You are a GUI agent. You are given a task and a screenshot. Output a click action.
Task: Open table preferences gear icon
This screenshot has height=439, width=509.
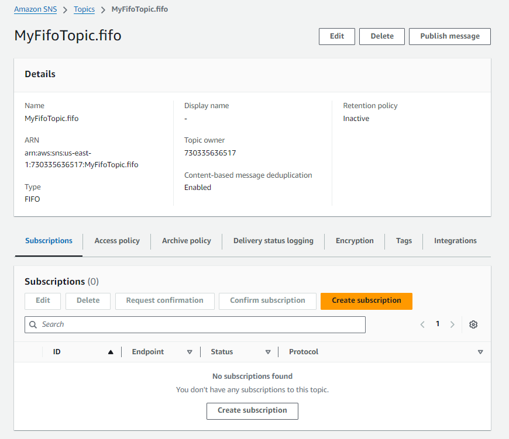pyautogui.click(x=473, y=324)
